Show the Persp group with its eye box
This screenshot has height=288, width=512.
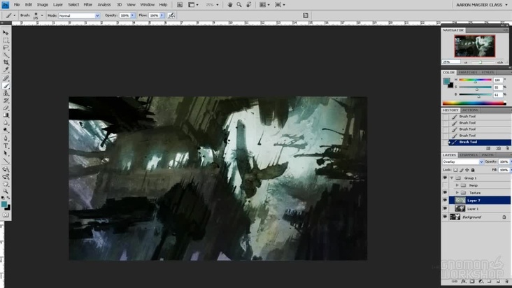pos(445,185)
